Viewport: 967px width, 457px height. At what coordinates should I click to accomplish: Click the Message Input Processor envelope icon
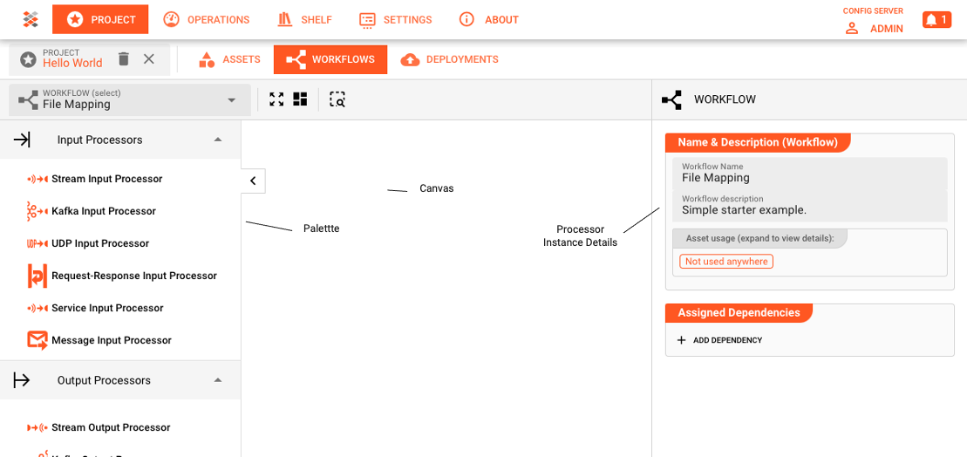[x=37, y=340]
